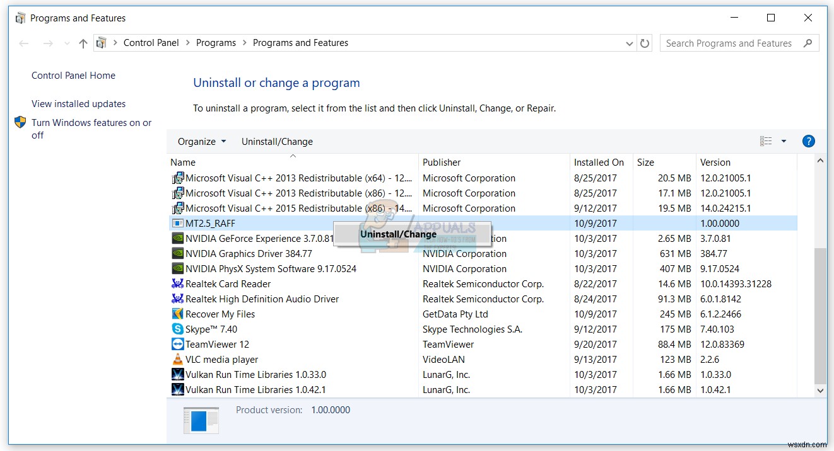834x451 pixels.
Task: Open help with the blue question mark icon
Action: tap(808, 141)
